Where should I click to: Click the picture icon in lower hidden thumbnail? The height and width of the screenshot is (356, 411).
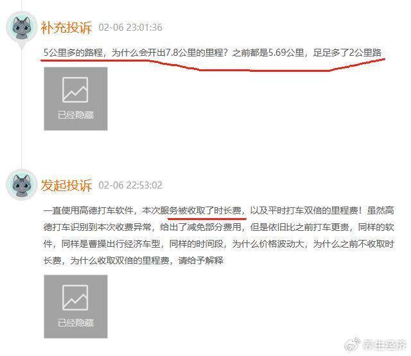[x=75, y=298]
